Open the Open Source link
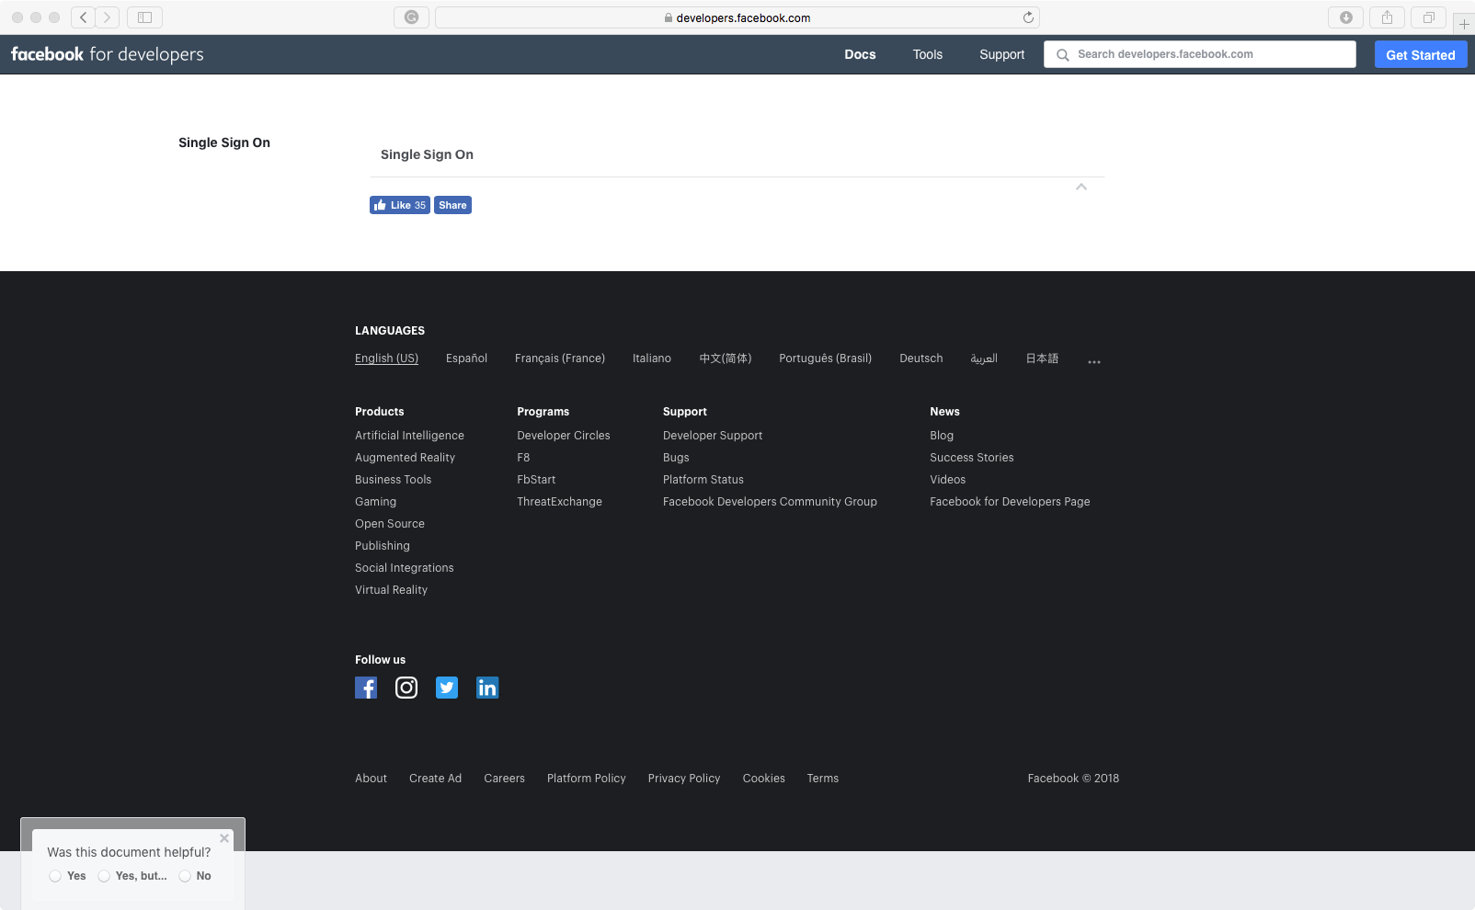Screen dimensions: 1475x910 click(x=390, y=524)
